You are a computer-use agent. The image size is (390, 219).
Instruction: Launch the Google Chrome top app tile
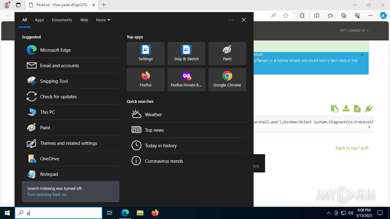point(227,80)
